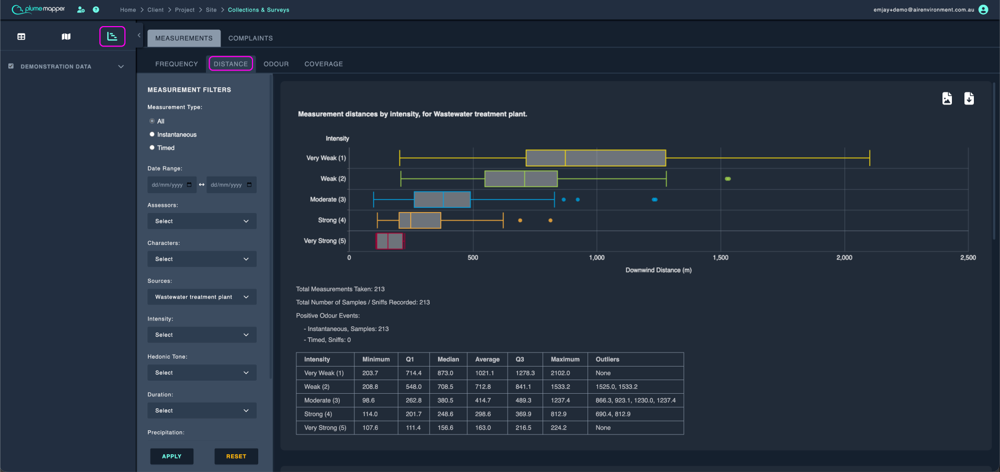Open the Intensity filter dropdown
Viewport: 1000px width, 472px height.
pyautogui.click(x=202, y=335)
